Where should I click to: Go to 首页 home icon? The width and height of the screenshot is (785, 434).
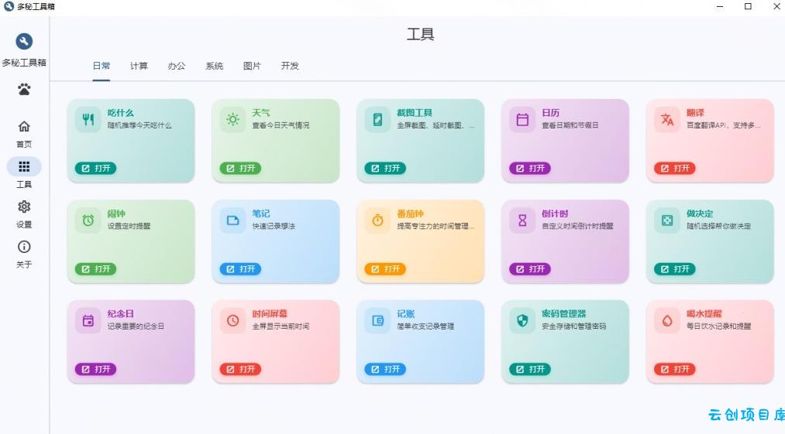24,127
